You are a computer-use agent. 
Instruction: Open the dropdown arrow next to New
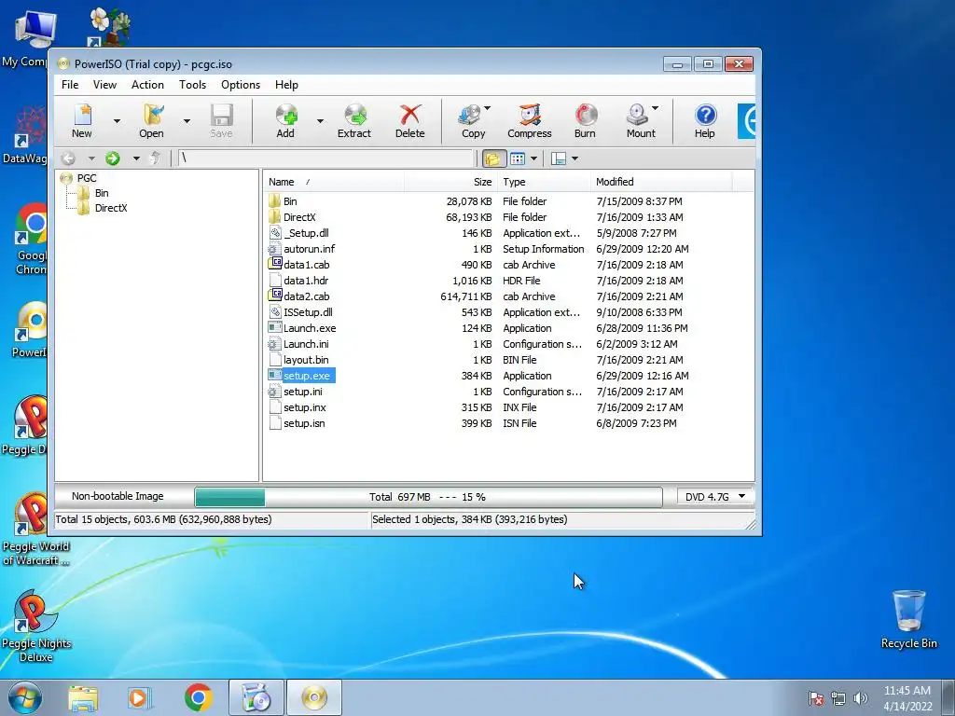pos(117,121)
